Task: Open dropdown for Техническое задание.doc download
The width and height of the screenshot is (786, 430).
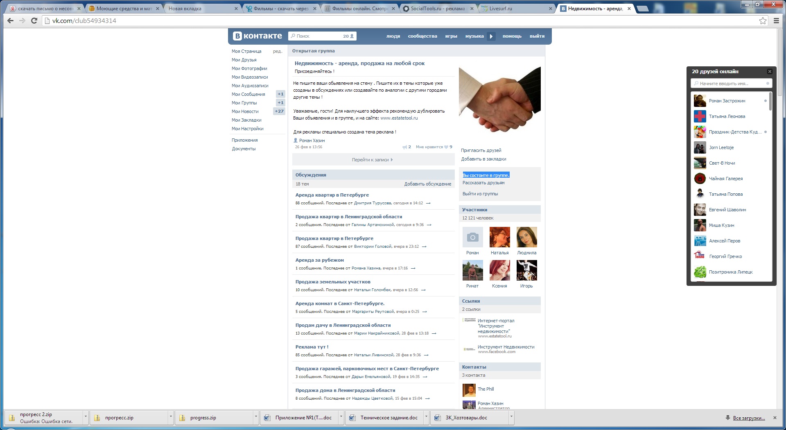Action: (426, 418)
